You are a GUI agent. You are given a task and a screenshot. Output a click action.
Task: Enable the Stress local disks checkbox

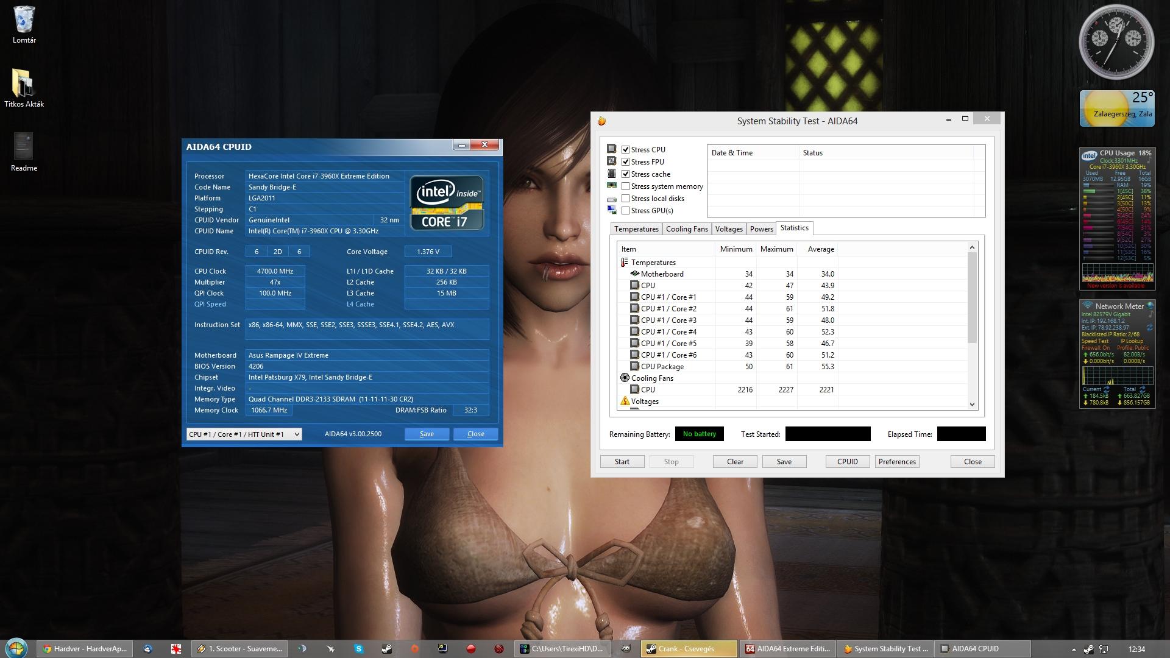[625, 198]
